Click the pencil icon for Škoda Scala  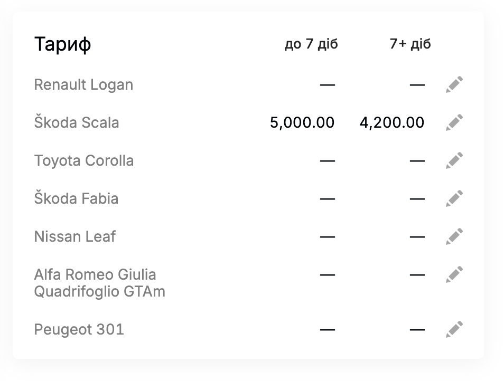[454, 122]
